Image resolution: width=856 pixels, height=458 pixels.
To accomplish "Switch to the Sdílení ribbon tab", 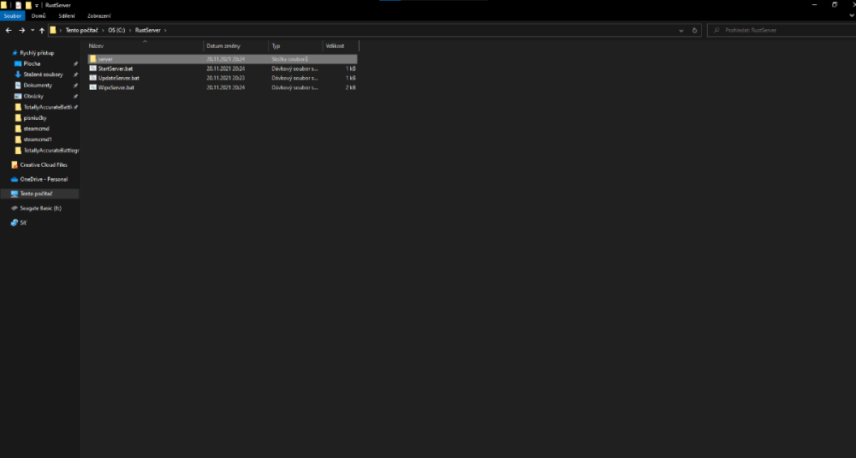I will 67,15.
